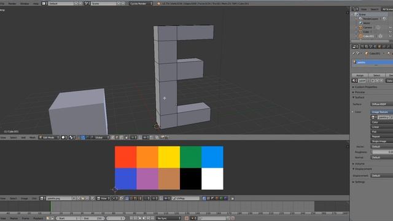Open the Marker menu in timeline
This screenshot has width=393, height=221.
14,219
